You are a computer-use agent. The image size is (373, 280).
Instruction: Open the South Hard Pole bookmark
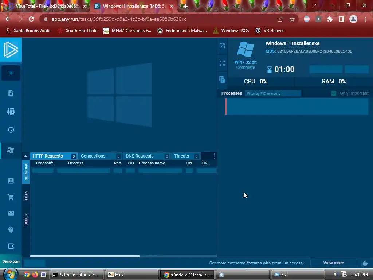tap(78, 31)
